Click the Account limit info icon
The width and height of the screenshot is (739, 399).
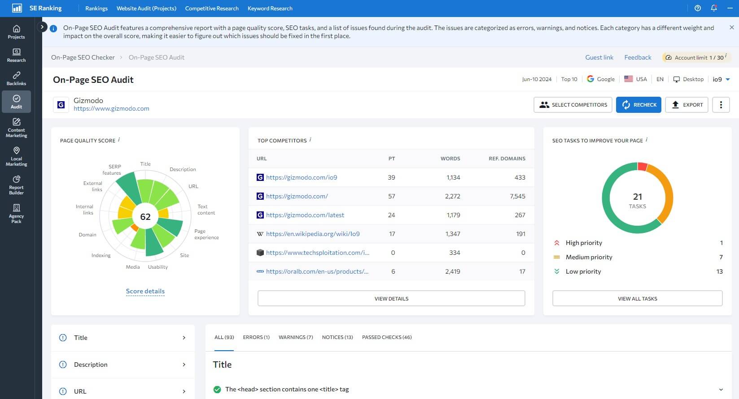point(726,55)
